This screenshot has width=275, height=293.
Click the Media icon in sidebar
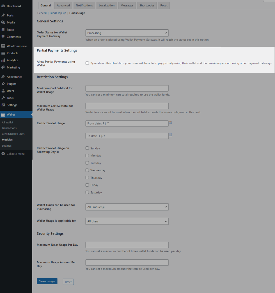(3, 22)
